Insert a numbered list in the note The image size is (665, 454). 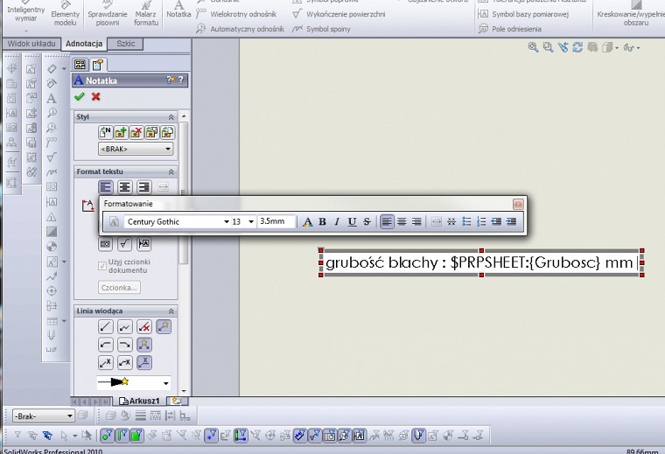coord(481,222)
